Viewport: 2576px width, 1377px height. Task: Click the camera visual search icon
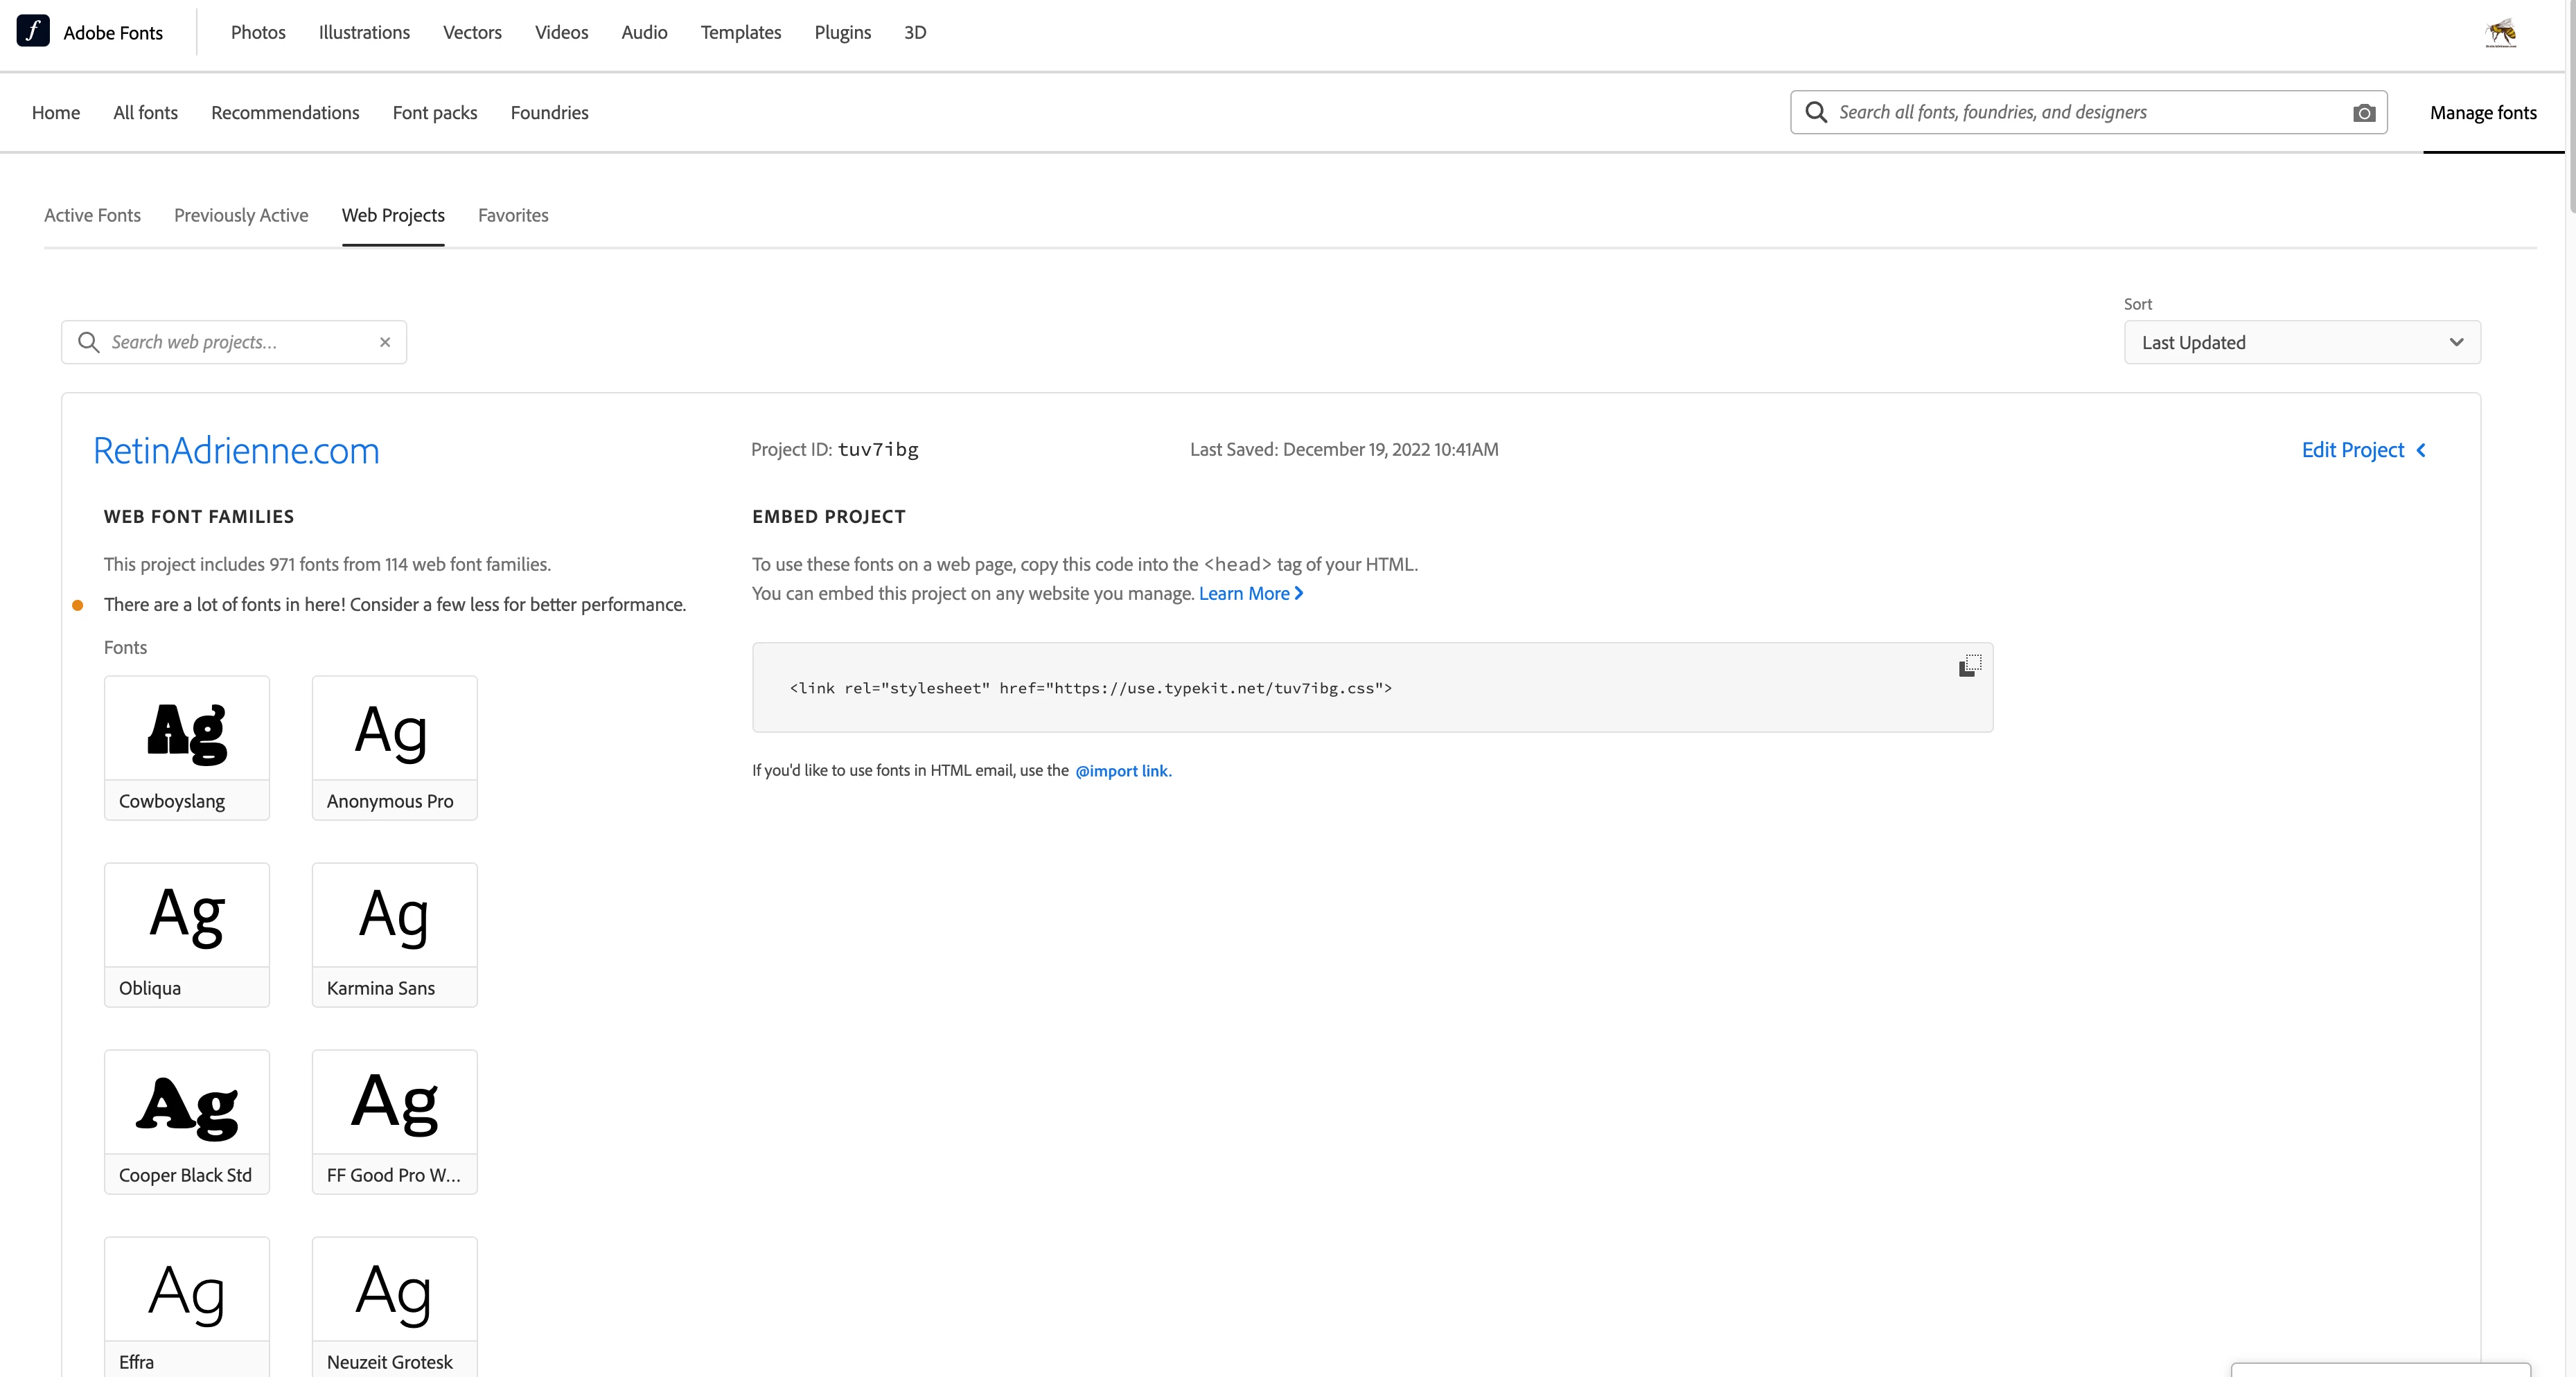pos(2364,113)
